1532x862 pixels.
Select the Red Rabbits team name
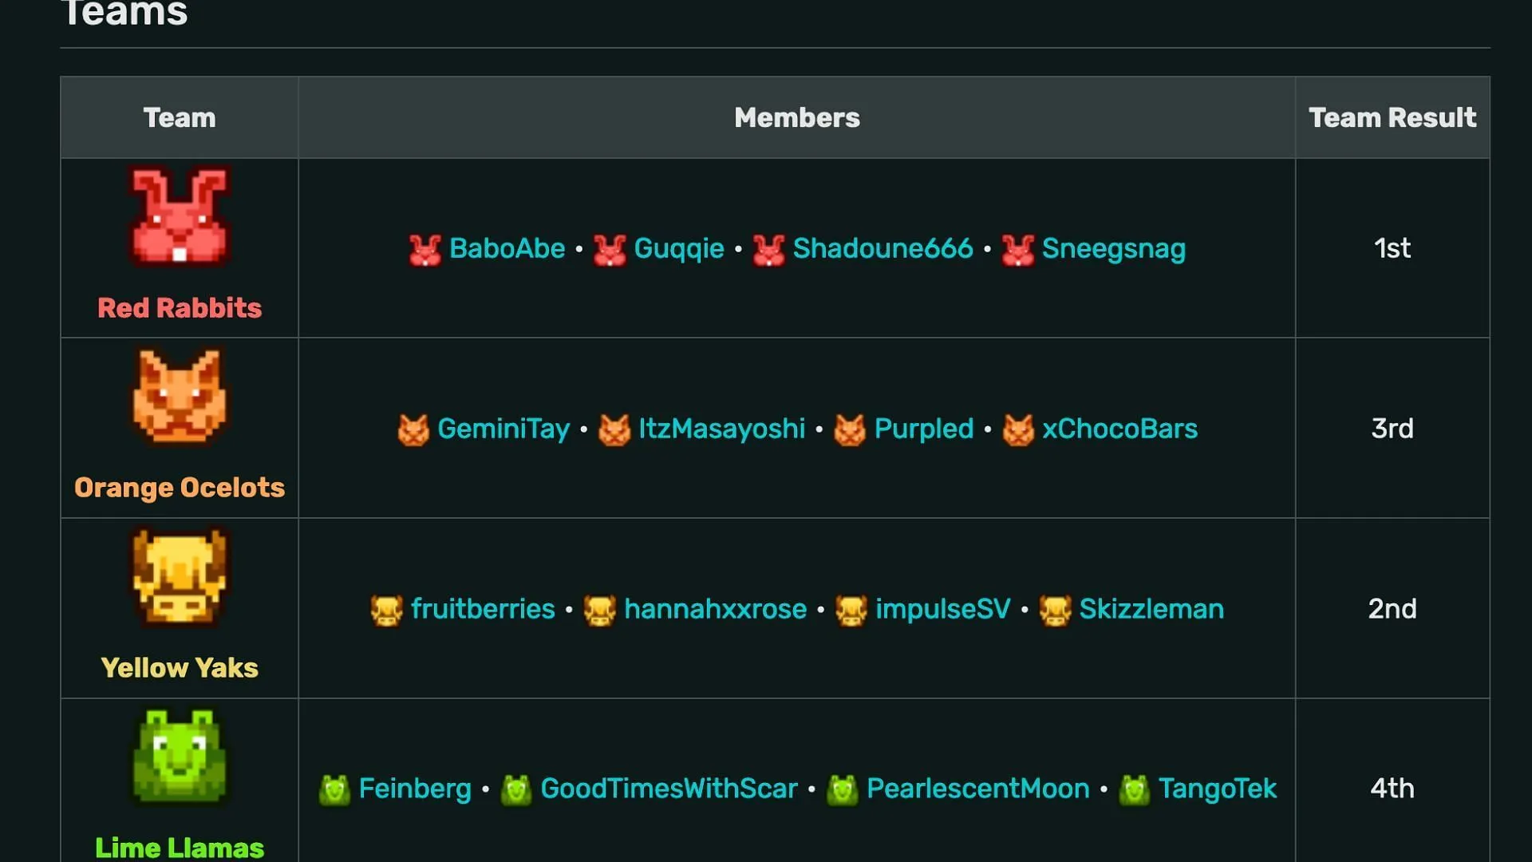pos(179,308)
